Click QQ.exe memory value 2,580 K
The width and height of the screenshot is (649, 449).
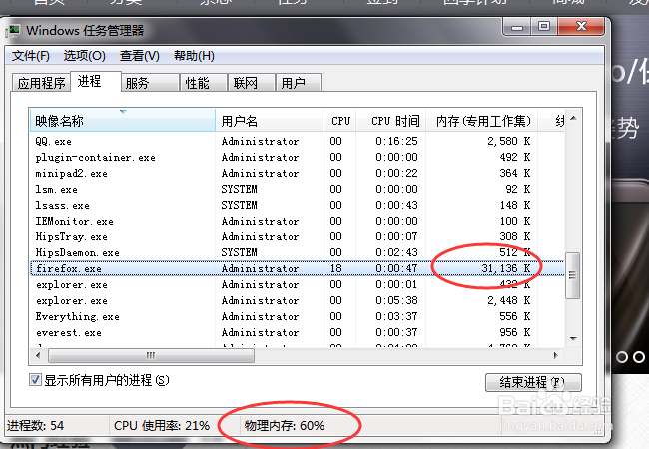(x=508, y=141)
